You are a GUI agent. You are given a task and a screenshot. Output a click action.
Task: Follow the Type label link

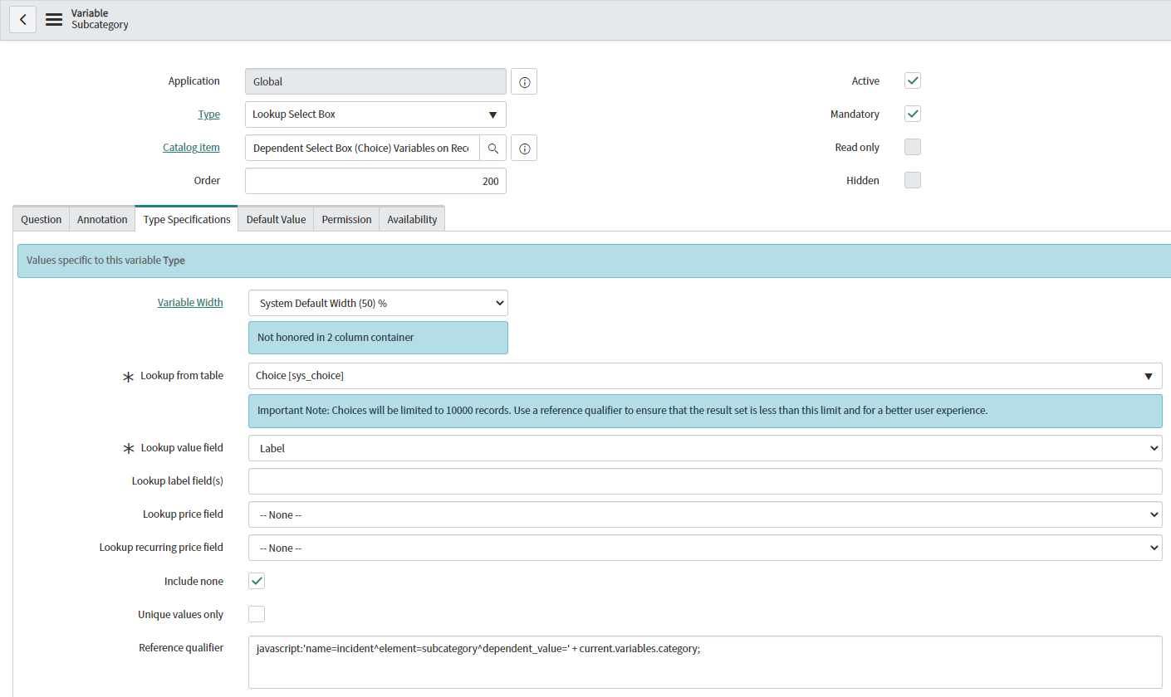(208, 115)
